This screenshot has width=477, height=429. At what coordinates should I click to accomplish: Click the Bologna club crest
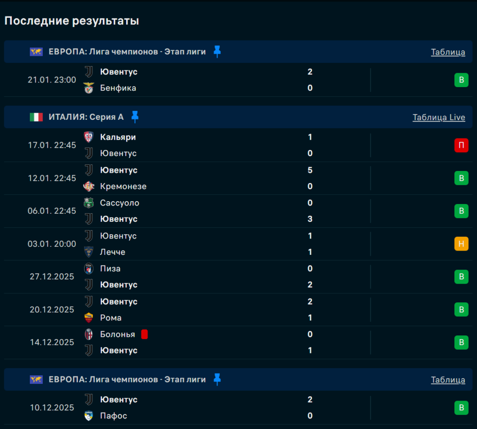pyautogui.click(x=89, y=334)
